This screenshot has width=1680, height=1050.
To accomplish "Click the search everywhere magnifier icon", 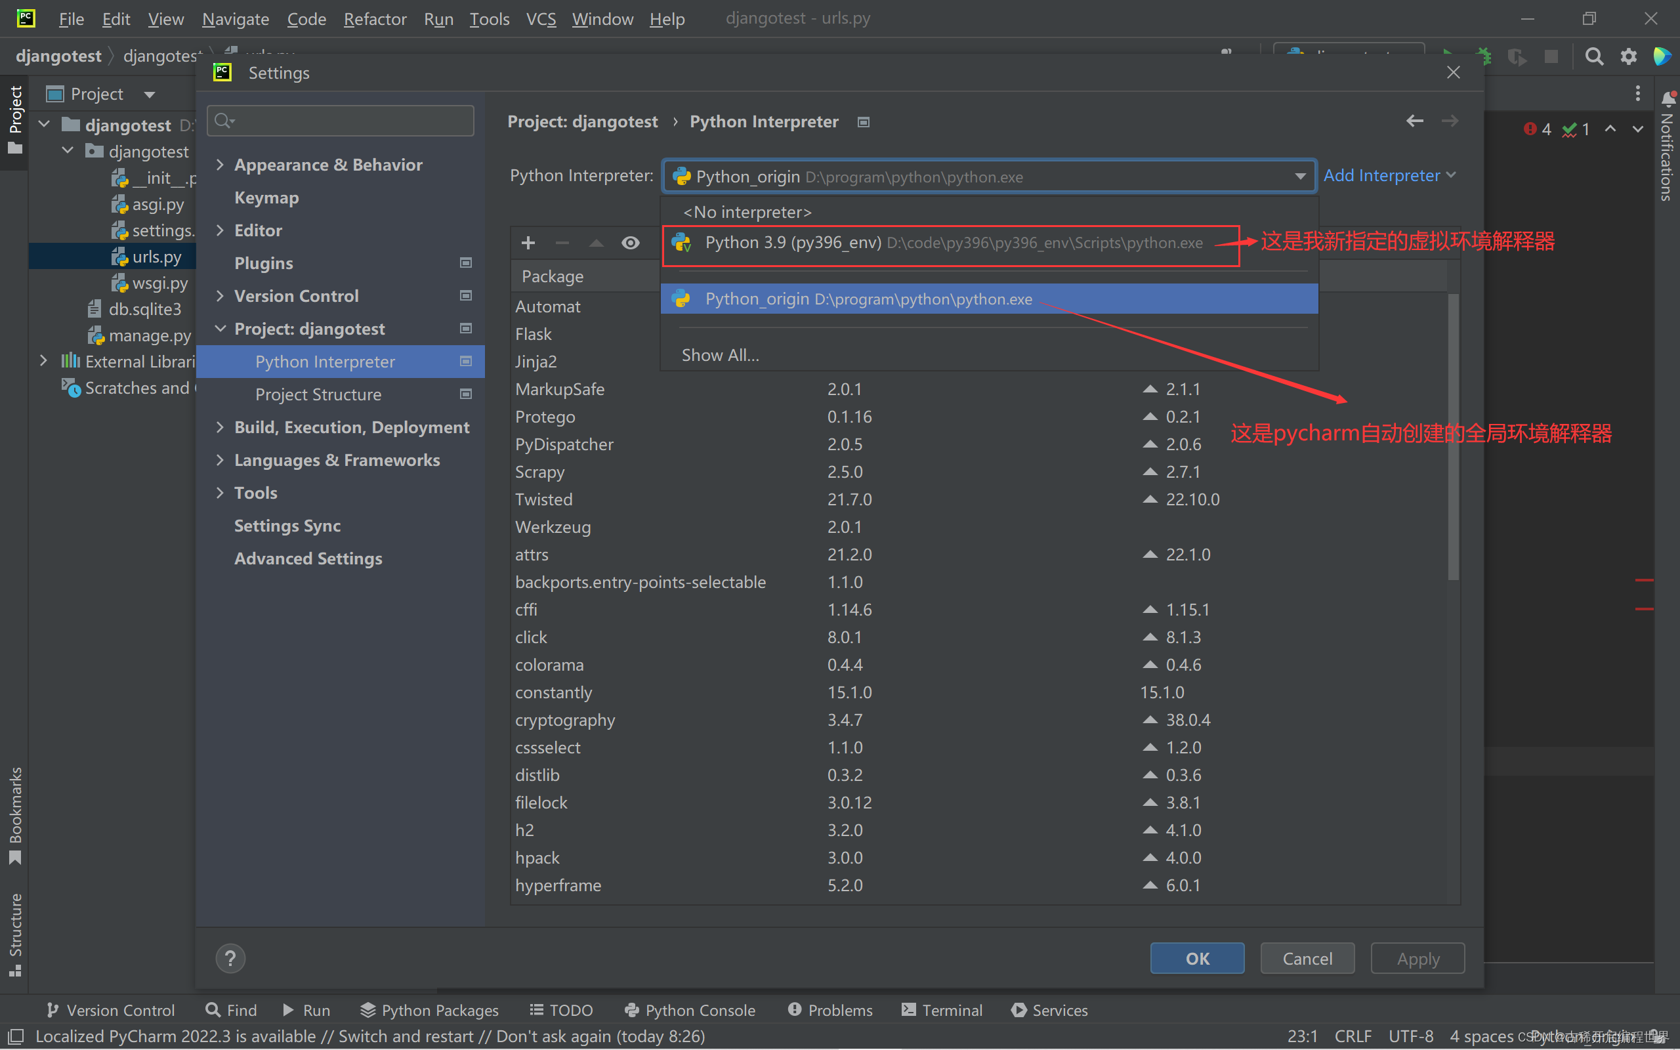I will click(x=1594, y=57).
